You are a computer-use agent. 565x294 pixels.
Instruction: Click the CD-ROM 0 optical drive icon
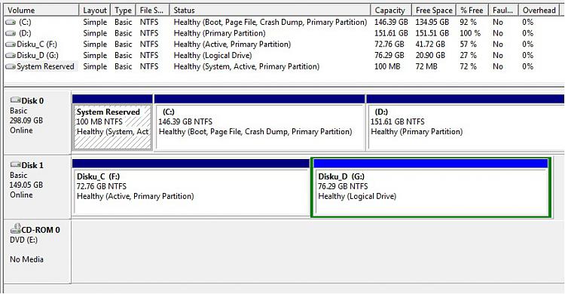click(x=16, y=228)
